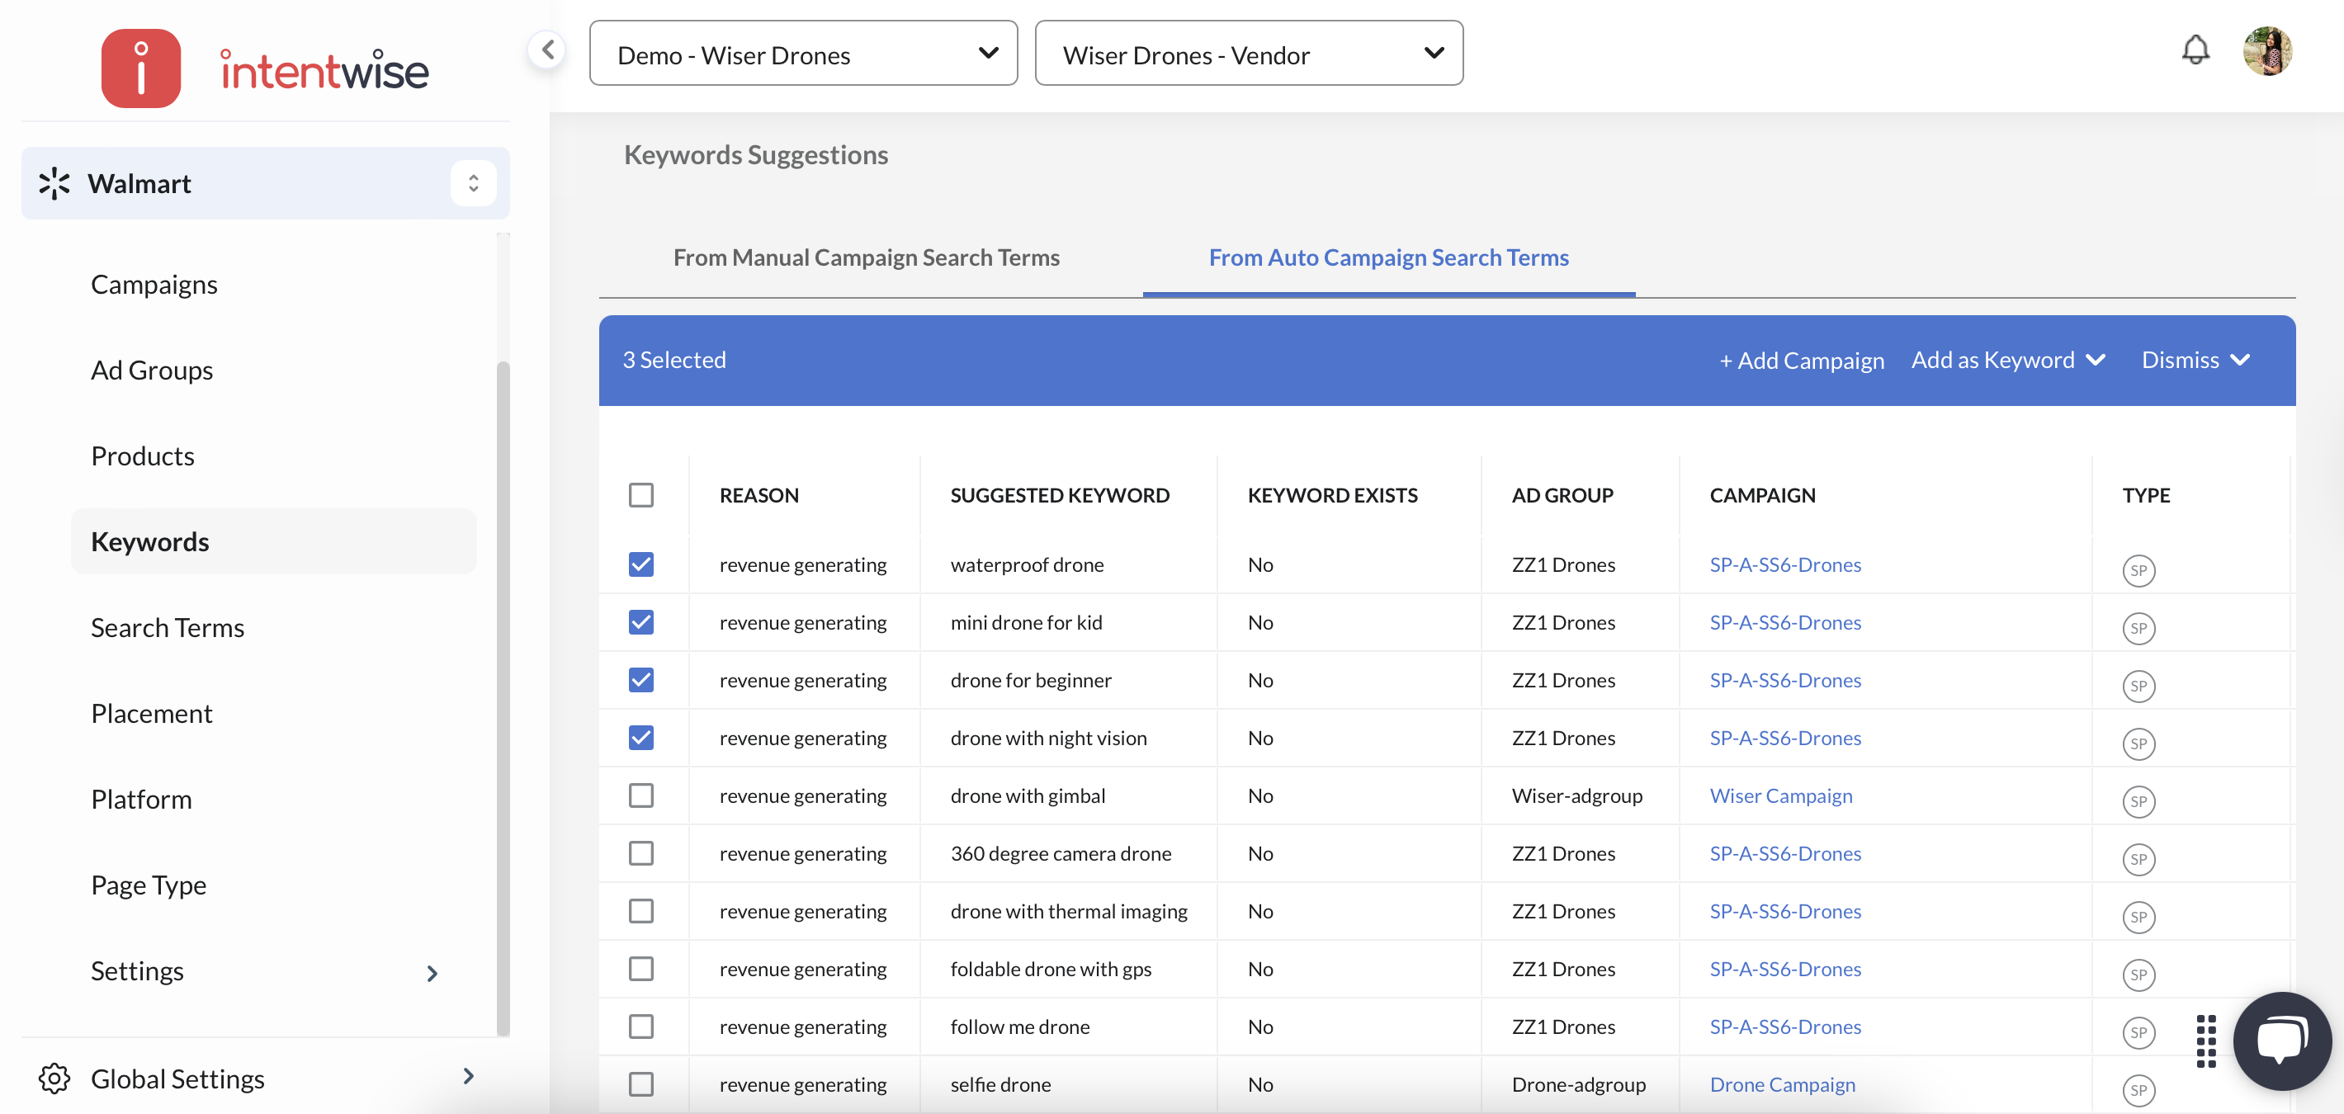
Task: Click SP type badge for drone with night vision
Action: (x=2138, y=743)
